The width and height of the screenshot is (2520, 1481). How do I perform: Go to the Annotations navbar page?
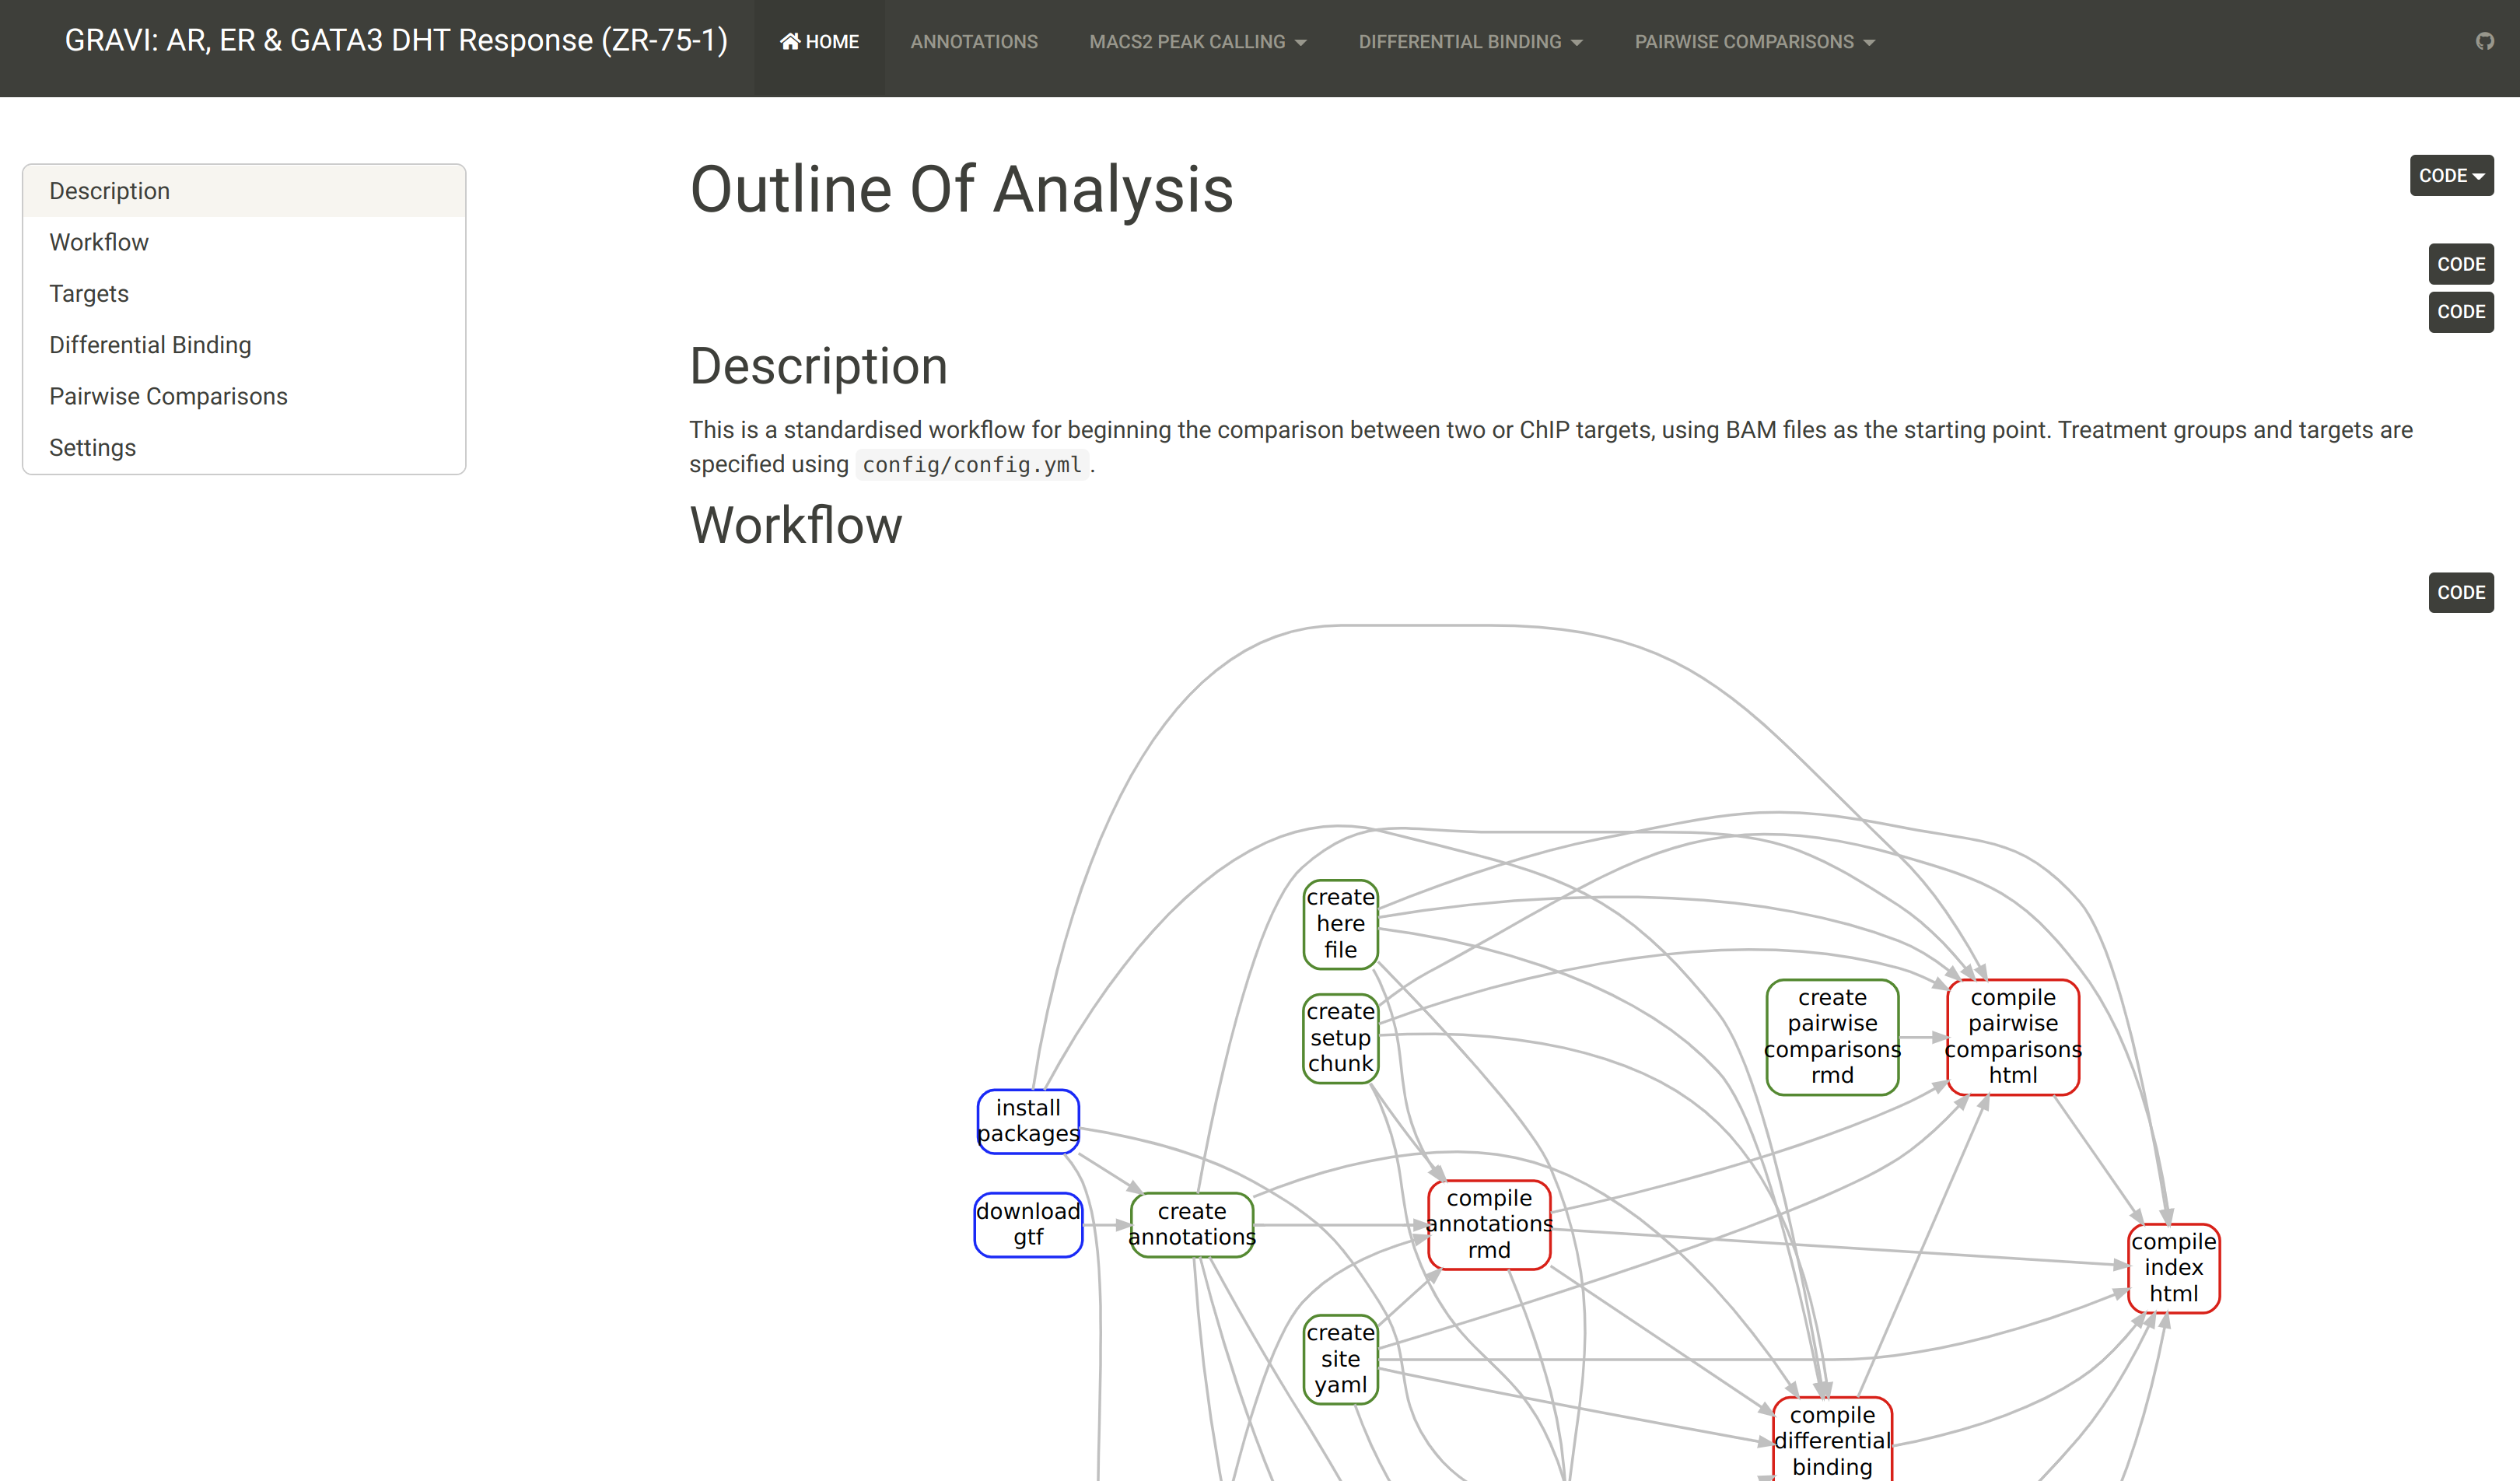973,42
